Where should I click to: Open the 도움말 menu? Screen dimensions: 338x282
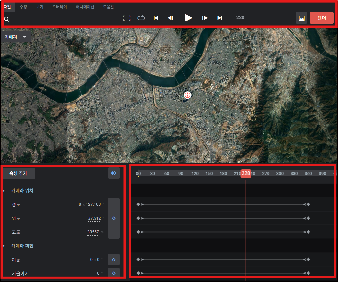pos(108,7)
